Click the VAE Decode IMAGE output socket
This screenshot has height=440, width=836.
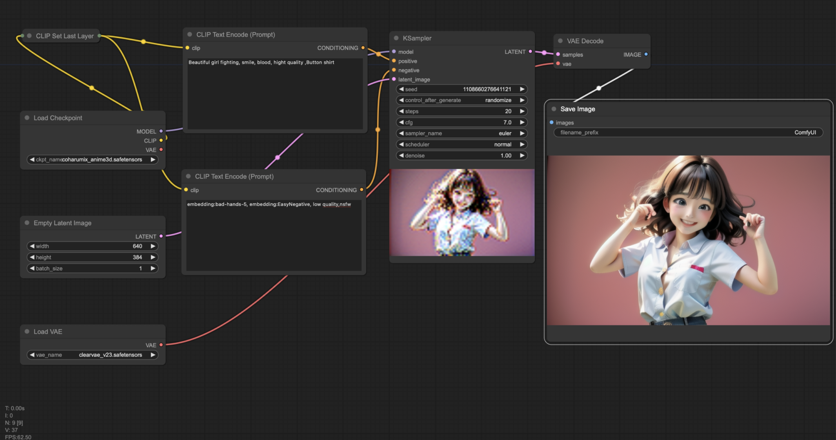point(646,54)
